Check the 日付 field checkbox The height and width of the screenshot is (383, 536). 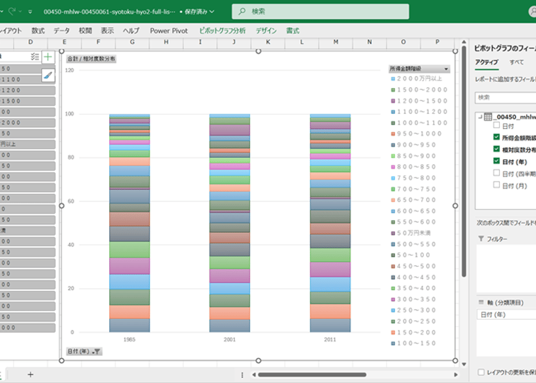[497, 125]
